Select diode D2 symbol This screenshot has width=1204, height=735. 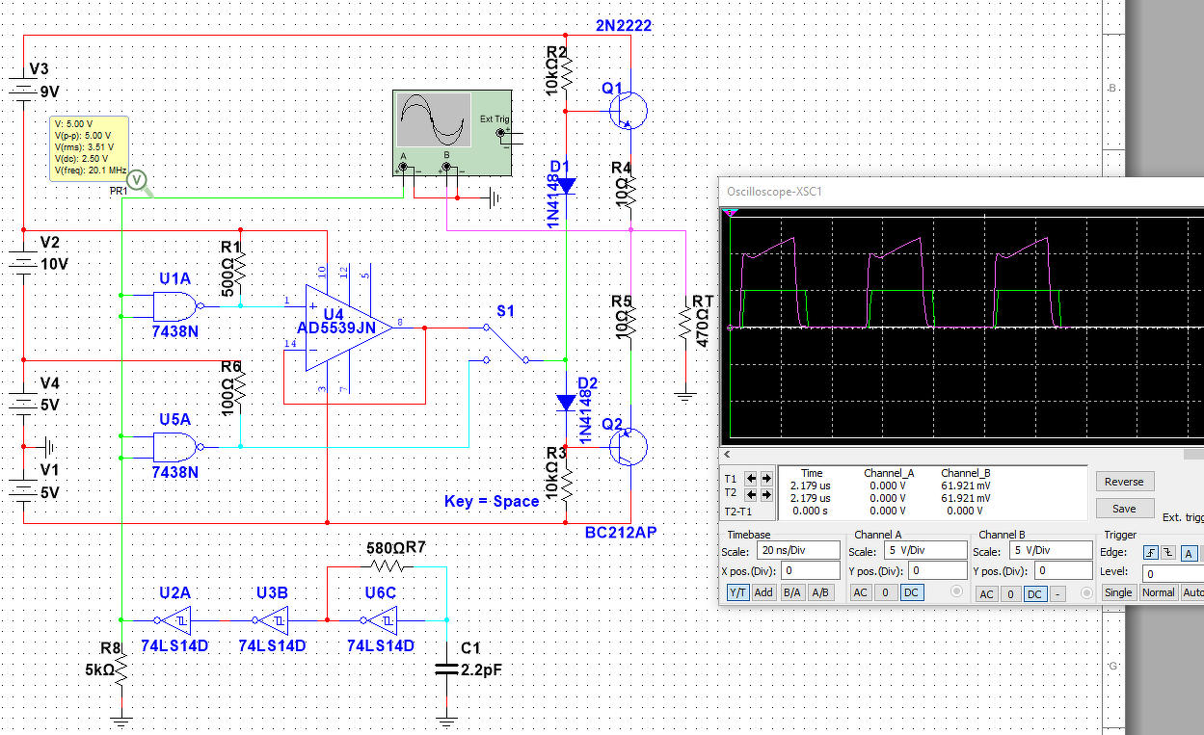pyautogui.click(x=566, y=402)
